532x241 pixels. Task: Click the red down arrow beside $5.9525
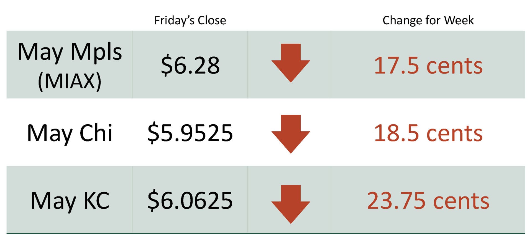(290, 133)
